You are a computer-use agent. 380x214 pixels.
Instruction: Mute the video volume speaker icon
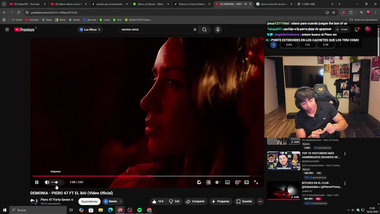(x=47, y=182)
